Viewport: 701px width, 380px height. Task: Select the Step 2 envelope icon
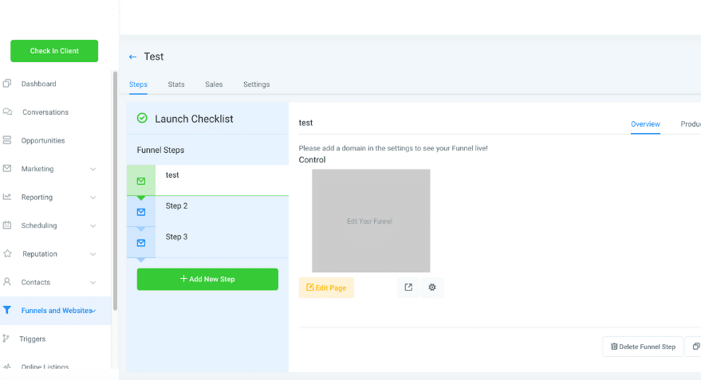pyautogui.click(x=141, y=212)
